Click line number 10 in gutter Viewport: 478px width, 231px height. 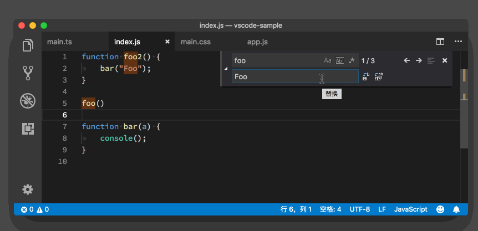[62, 161]
